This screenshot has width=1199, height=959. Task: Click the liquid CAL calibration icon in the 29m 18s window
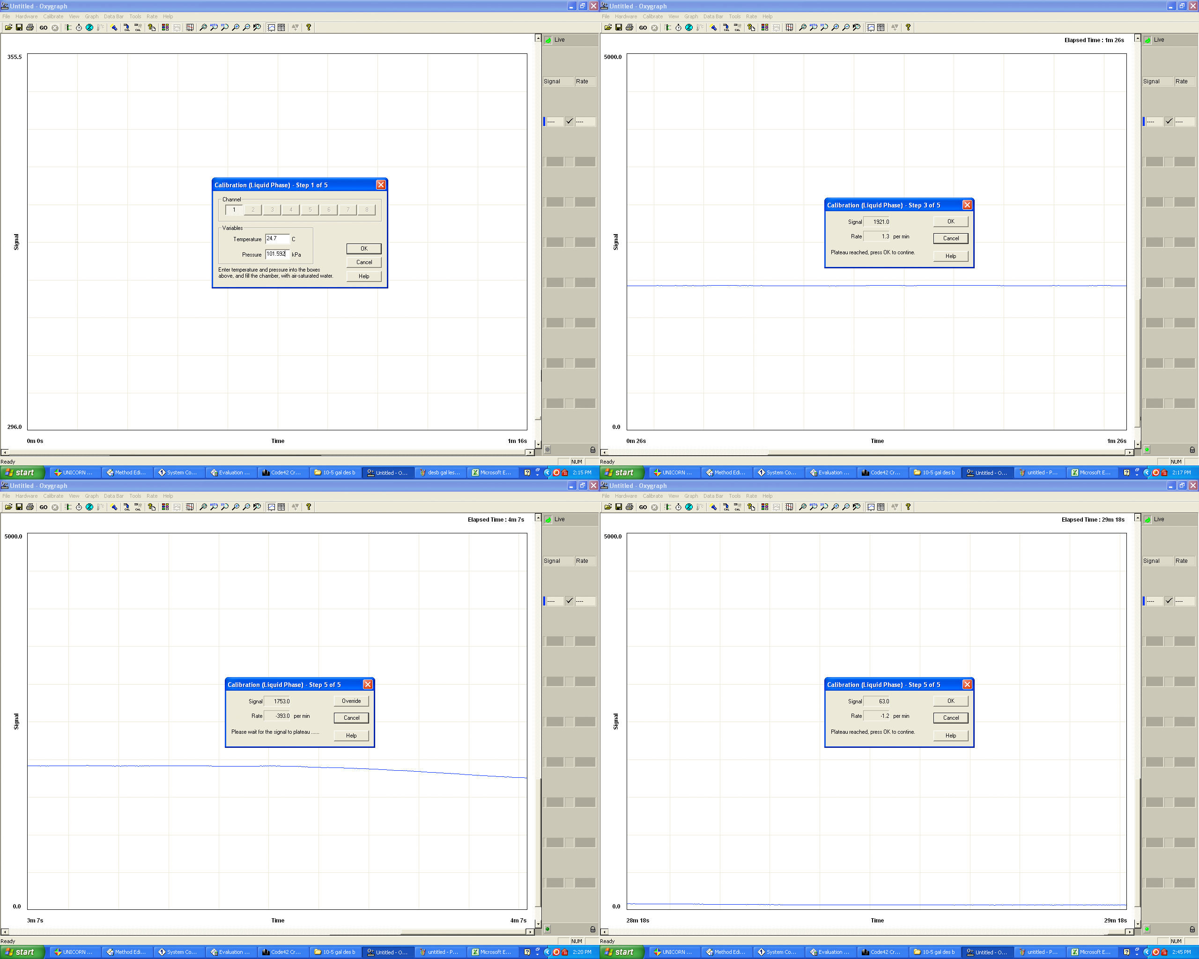click(x=726, y=507)
